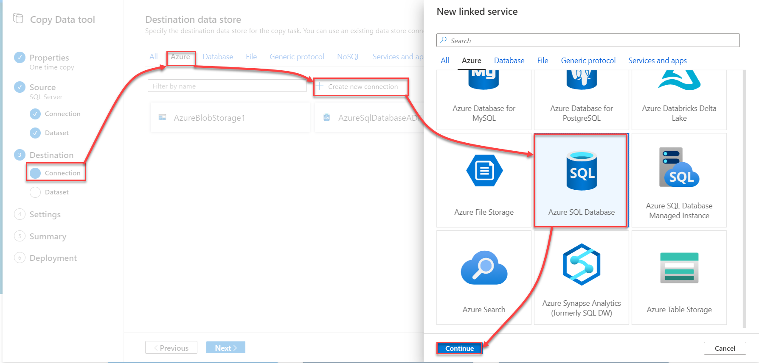This screenshot has width=759, height=363.
Task: Open the Destination Connection step in sidebar
Action: pyautogui.click(x=62, y=173)
